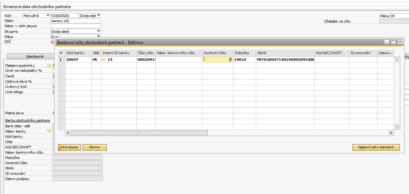This screenshot has height=194, width=409.
Task: Open the Manuálně code type dropdown
Action: click(x=48, y=15)
